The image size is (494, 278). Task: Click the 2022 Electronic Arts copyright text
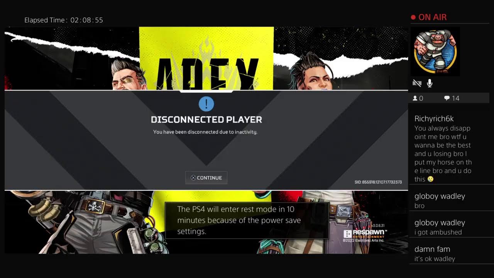[364, 241]
